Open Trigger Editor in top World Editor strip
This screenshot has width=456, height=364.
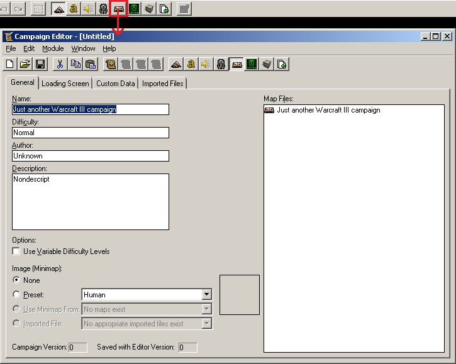click(74, 9)
